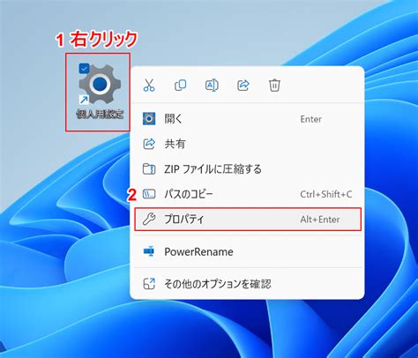Image resolution: width=418 pixels, height=358 pixels.
Task: Click the Copy icon in context menu
Action: [181, 86]
